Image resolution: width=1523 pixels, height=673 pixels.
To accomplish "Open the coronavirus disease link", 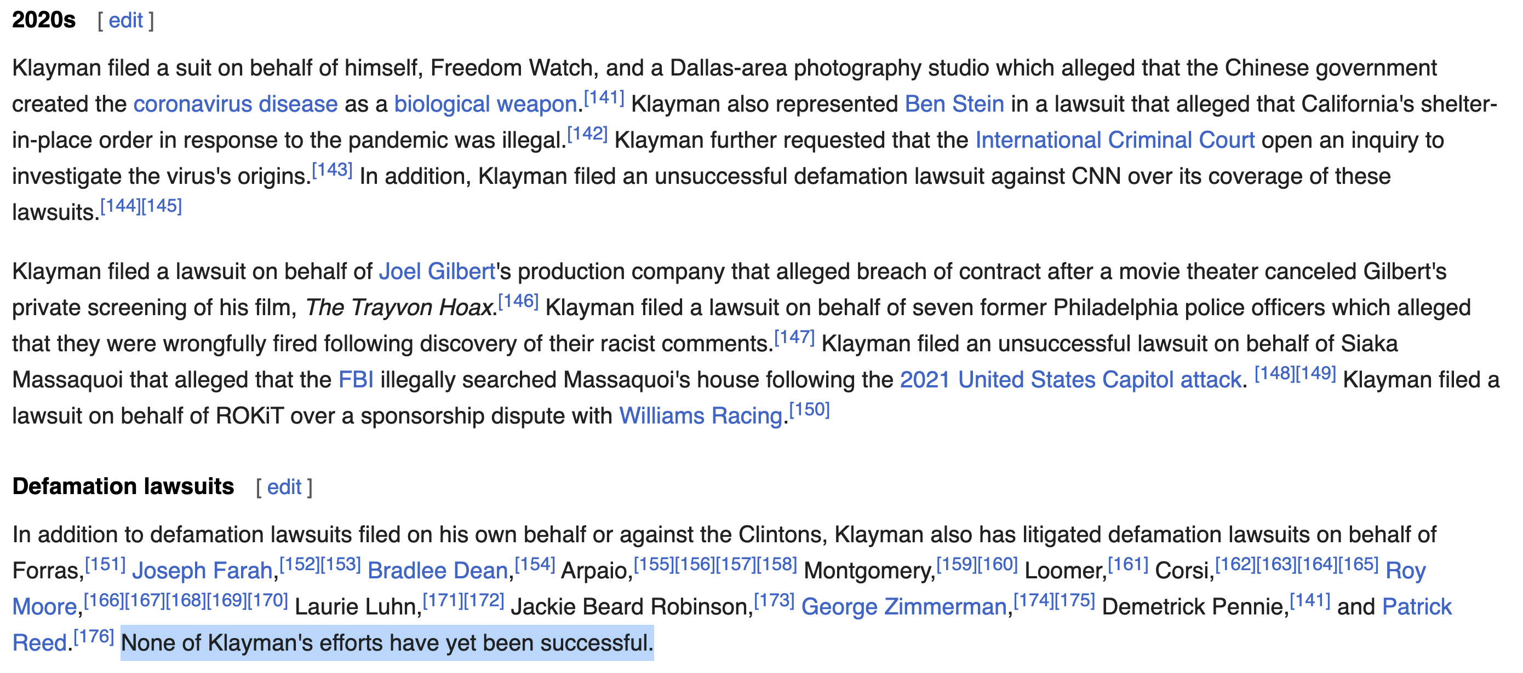I will coord(236,104).
